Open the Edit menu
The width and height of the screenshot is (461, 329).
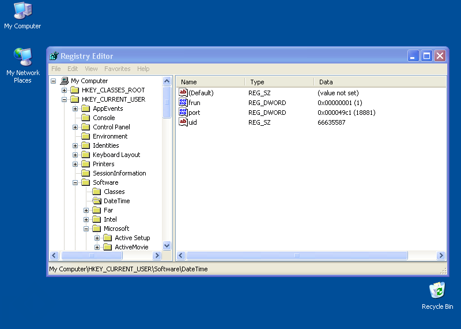point(73,69)
